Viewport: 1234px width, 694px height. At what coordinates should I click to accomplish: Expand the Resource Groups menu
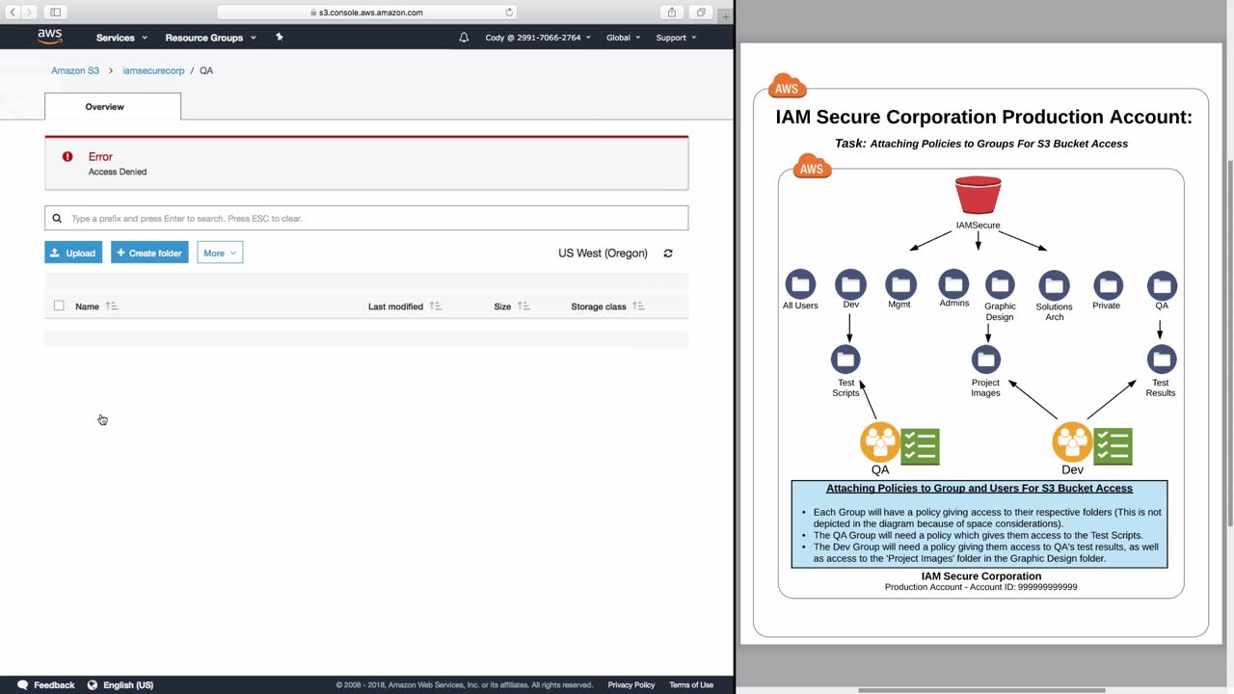pyautogui.click(x=211, y=38)
